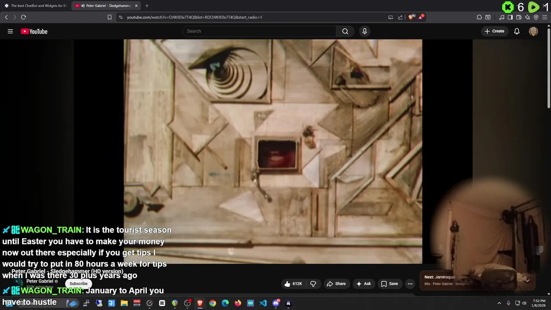The height and width of the screenshot is (310, 551).
Task: Open Discord from the taskbar
Action: [276, 303]
